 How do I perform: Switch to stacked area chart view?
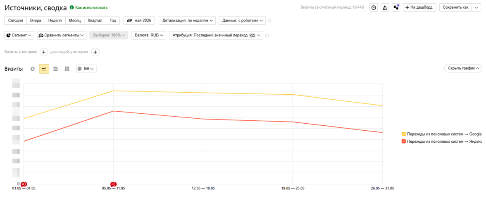[x=55, y=69]
